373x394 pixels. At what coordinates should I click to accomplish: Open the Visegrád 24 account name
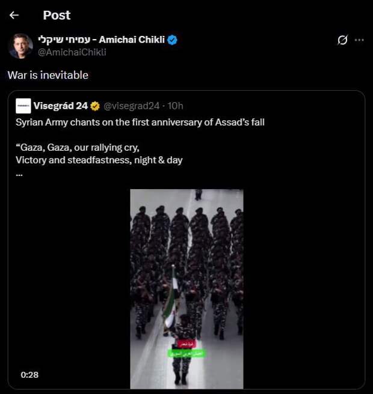coord(60,106)
